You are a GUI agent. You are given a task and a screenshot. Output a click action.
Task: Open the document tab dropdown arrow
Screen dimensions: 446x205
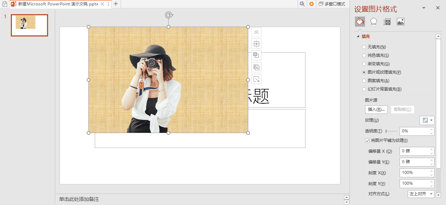click(x=108, y=4)
